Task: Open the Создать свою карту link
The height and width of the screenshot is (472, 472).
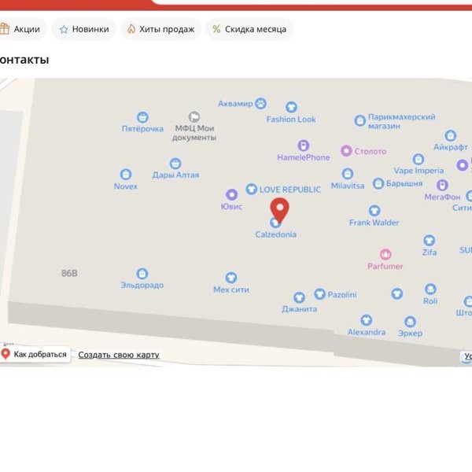Action: [119, 355]
